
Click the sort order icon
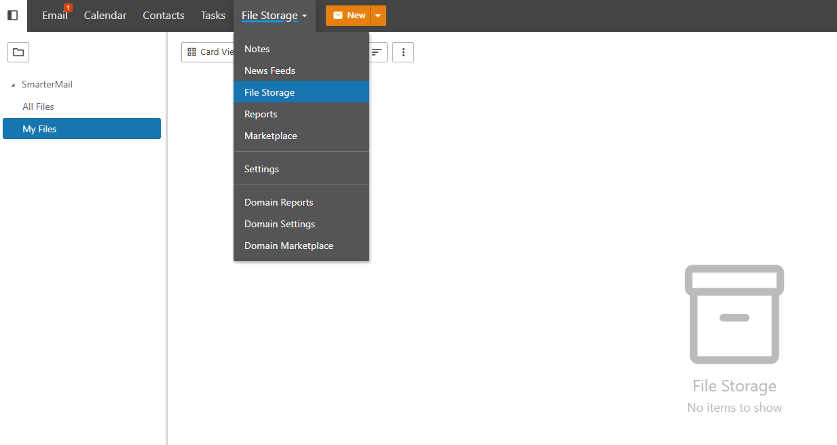376,52
